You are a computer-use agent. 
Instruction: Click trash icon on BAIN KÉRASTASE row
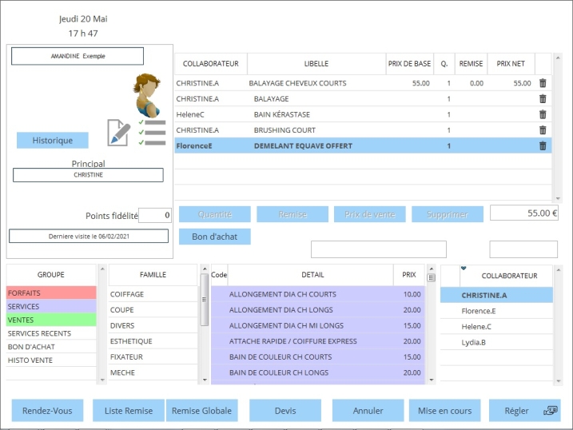pos(543,114)
